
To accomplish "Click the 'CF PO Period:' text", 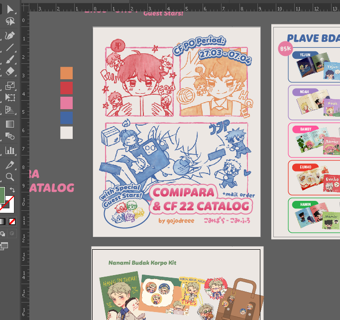I will click(x=199, y=45).
